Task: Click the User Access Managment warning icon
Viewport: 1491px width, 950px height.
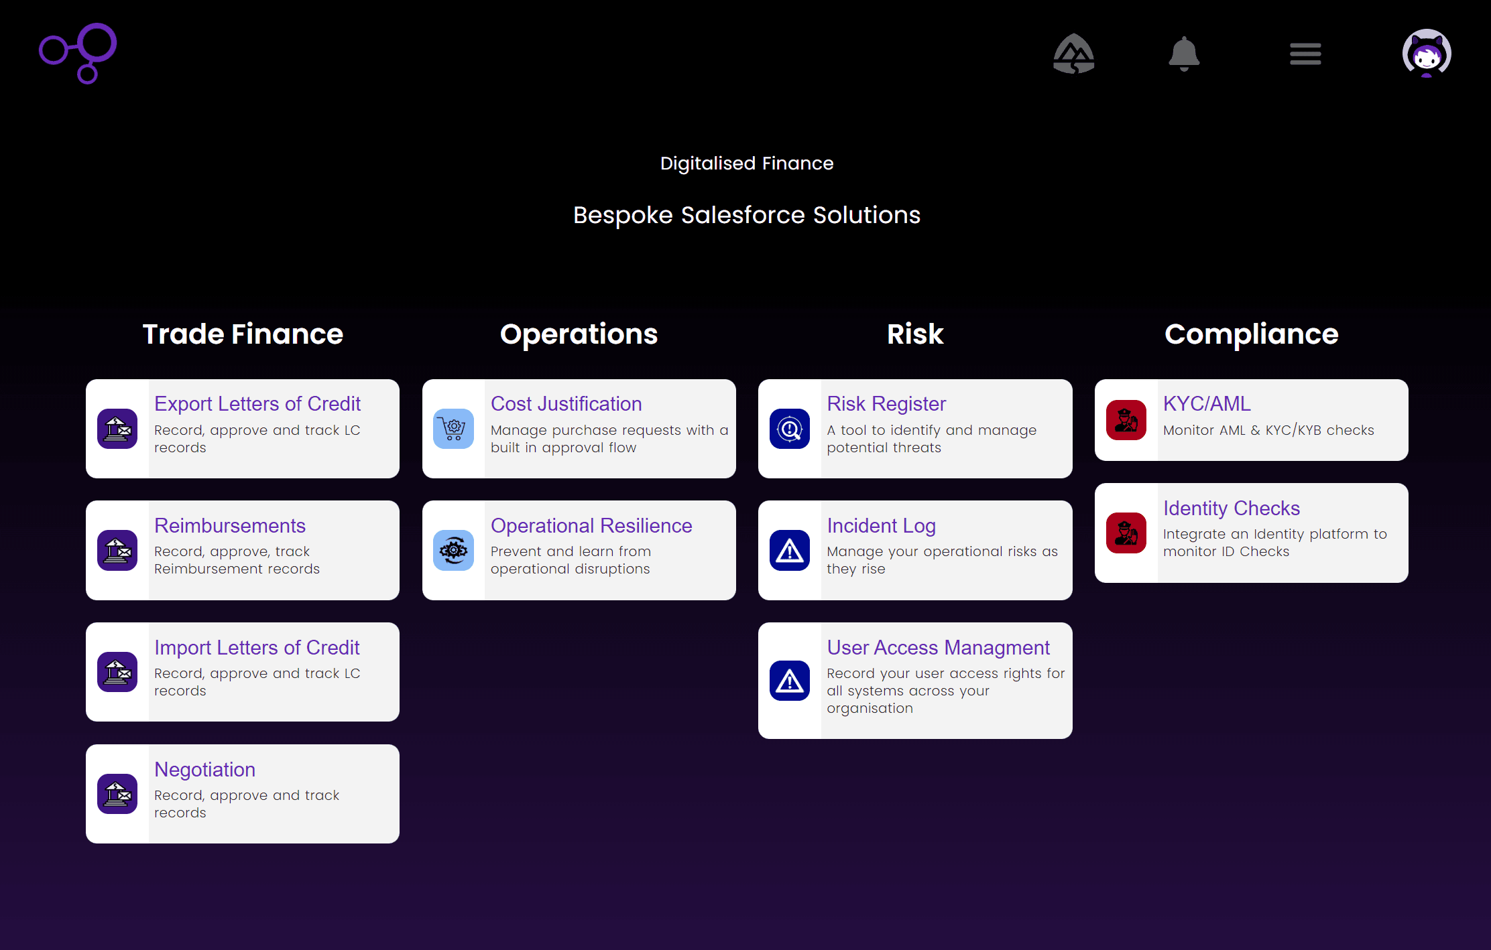Action: (x=790, y=681)
